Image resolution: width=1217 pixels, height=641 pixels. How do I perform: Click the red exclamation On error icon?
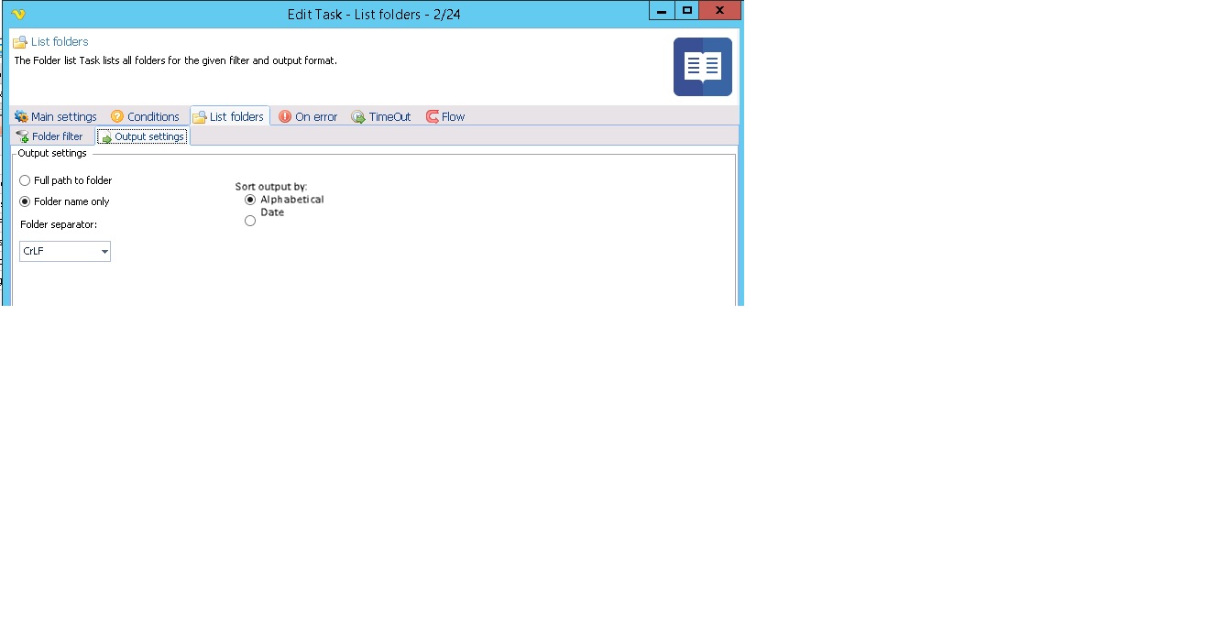tap(285, 117)
